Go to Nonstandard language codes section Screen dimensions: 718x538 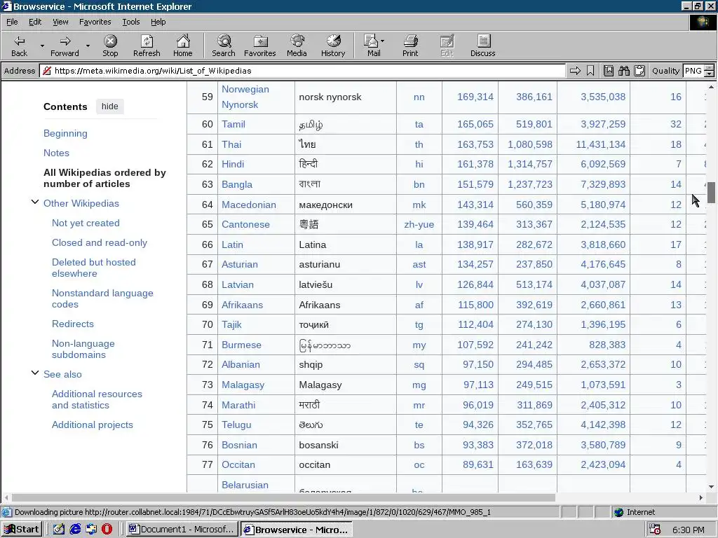pos(102,298)
